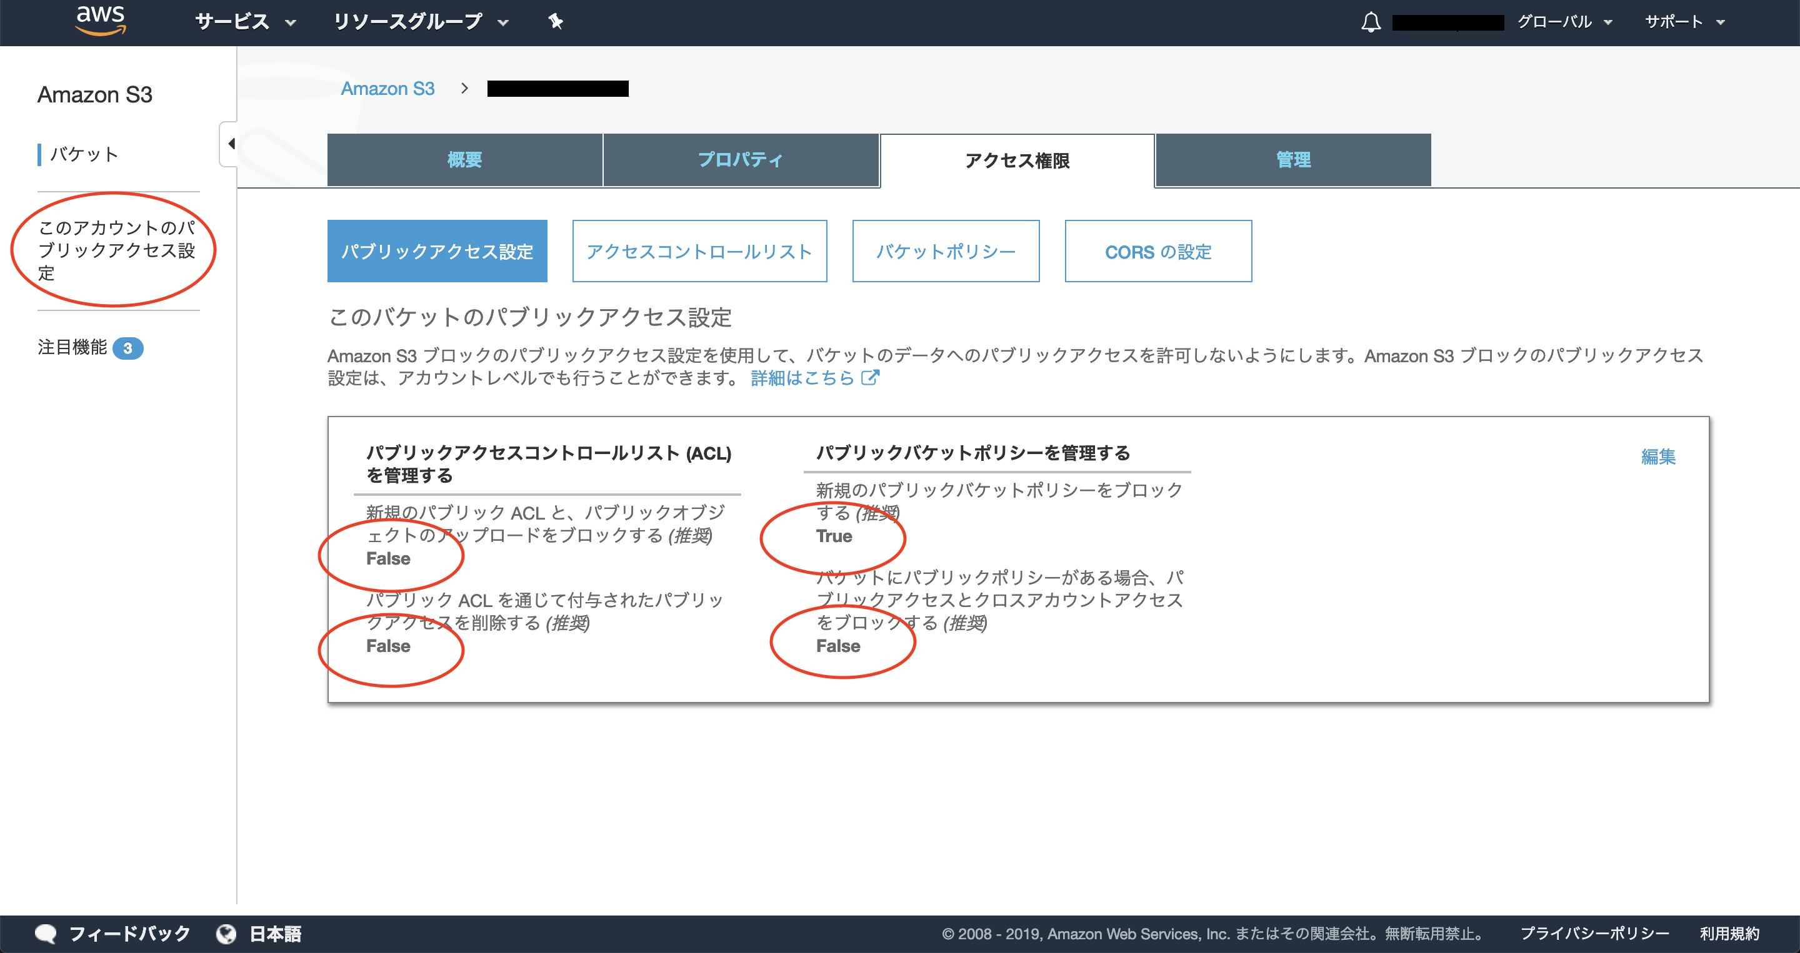Switch to the 概要 tab
1800x953 pixels.
coord(464,160)
